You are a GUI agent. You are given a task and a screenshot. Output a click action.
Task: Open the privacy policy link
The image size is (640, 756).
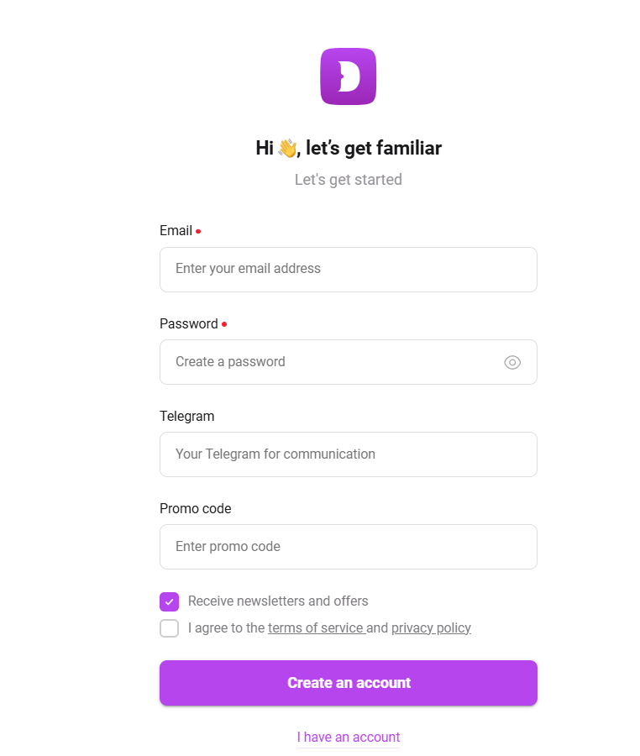pos(431,628)
